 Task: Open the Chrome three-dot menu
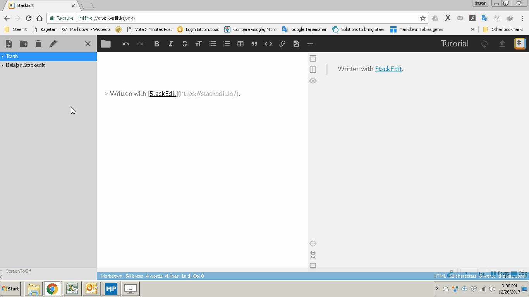click(522, 18)
